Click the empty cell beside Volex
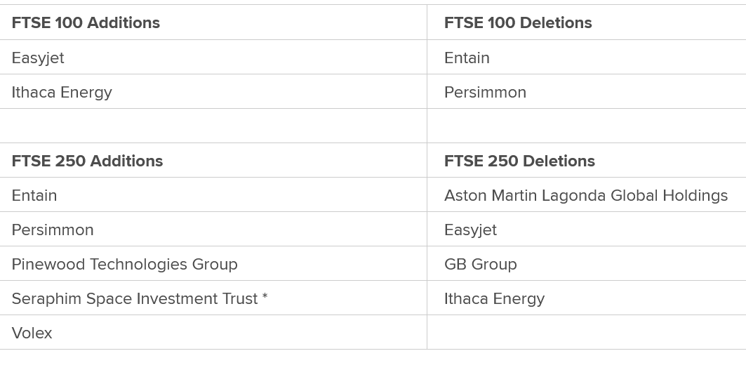 [587, 332]
